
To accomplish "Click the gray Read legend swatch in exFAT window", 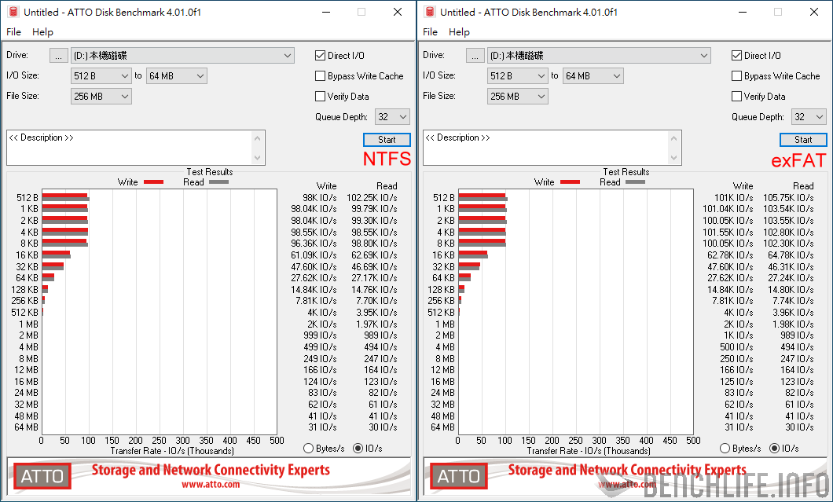I will tap(636, 181).
